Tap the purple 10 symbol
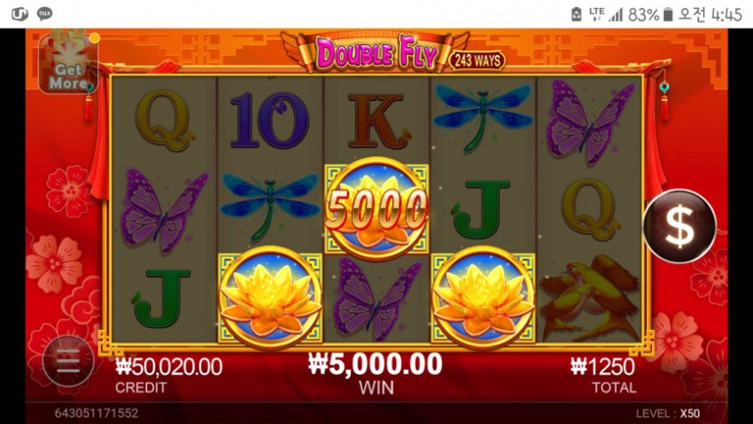753x424 pixels. coord(270,120)
